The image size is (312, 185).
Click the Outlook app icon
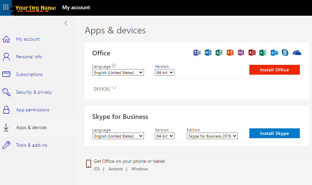[x=274, y=53]
